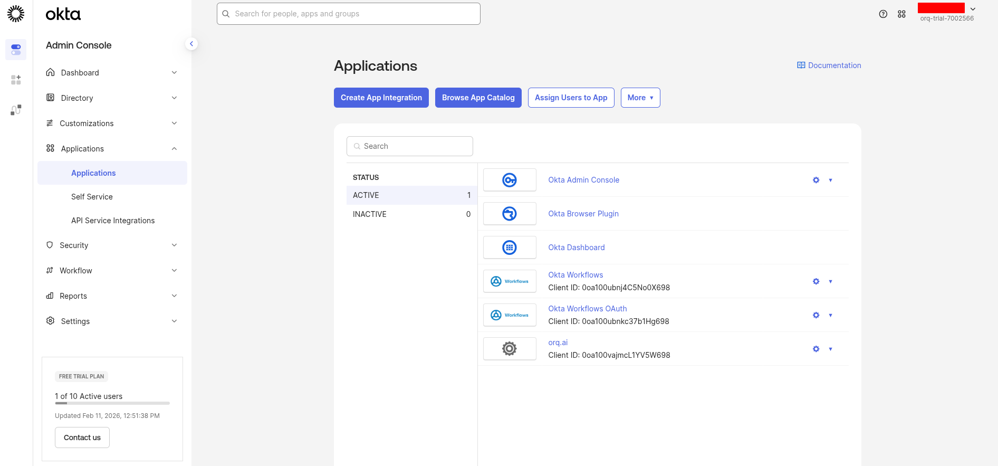Open API Service Integrations submenu item
Viewport: 998px width, 466px height.
112,221
